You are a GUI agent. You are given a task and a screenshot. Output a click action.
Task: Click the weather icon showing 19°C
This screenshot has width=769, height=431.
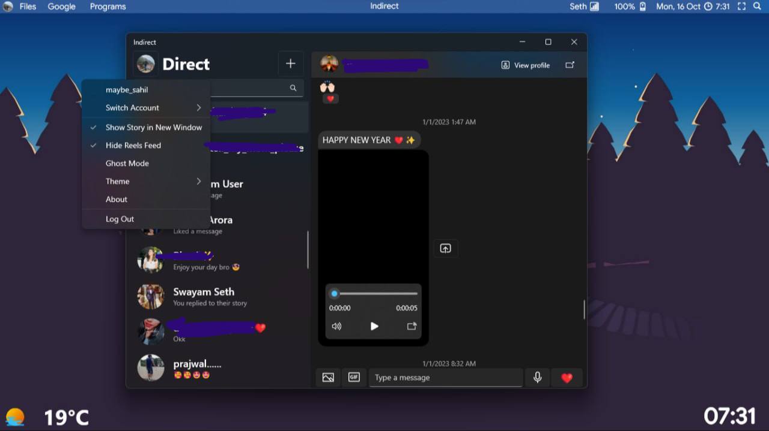click(15, 417)
